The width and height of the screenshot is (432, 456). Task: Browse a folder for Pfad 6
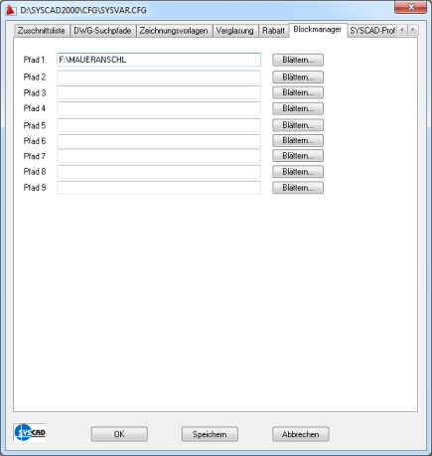point(298,141)
